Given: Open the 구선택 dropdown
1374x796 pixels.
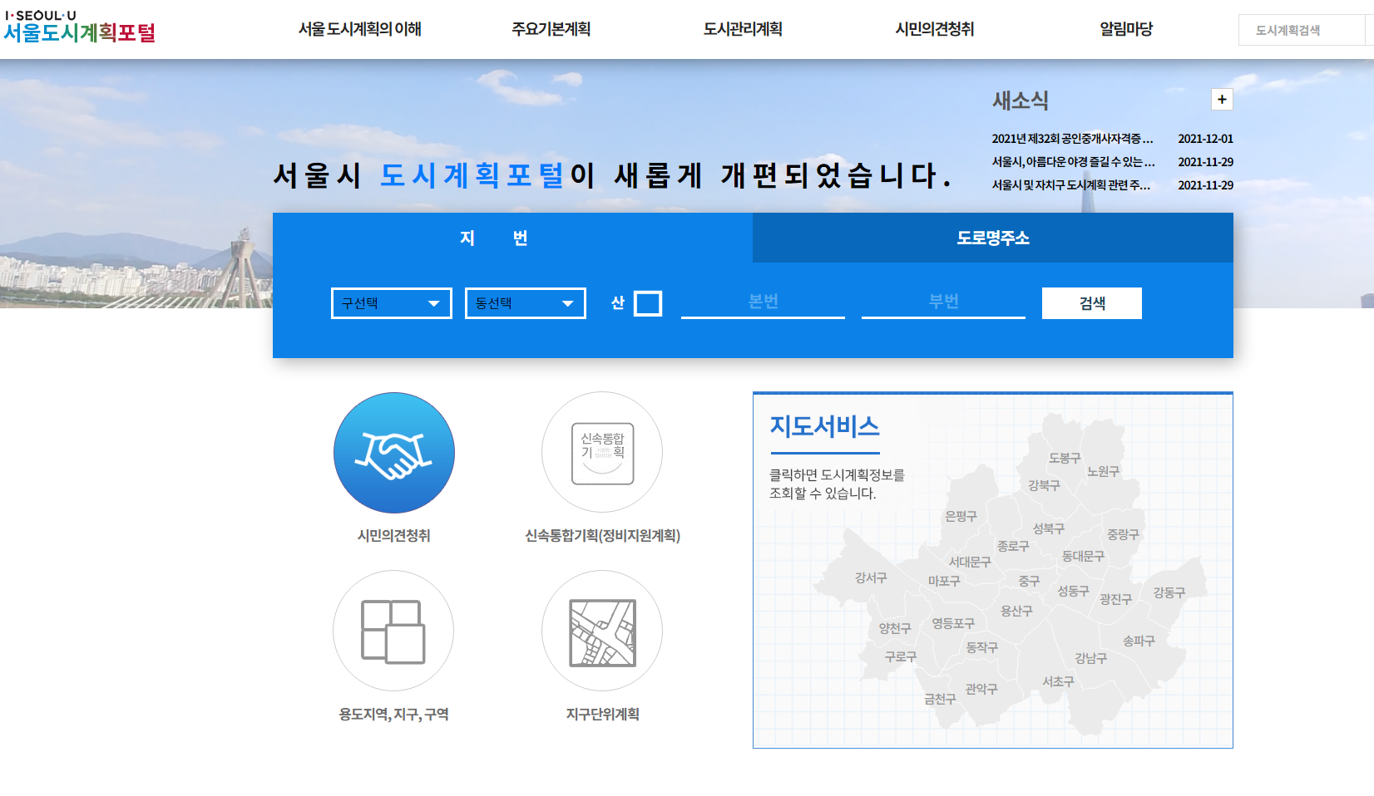Looking at the screenshot, I should [x=392, y=303].
